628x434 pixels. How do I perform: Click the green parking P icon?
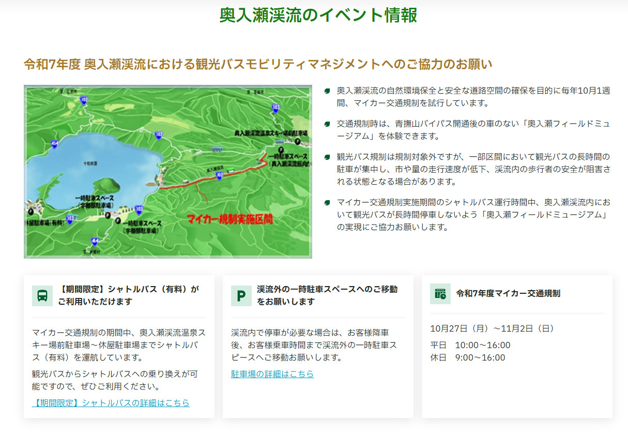(241, 295)
